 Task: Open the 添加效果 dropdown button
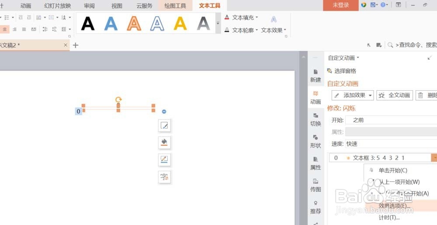click(353, 95)
